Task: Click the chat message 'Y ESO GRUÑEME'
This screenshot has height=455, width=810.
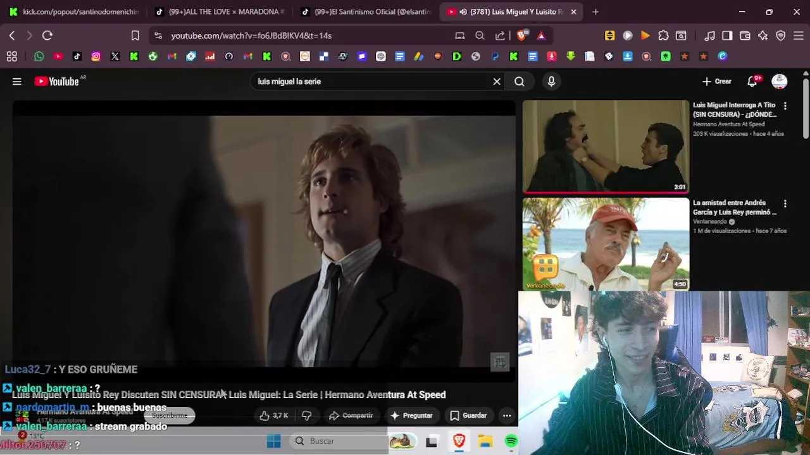Action: 97,370
